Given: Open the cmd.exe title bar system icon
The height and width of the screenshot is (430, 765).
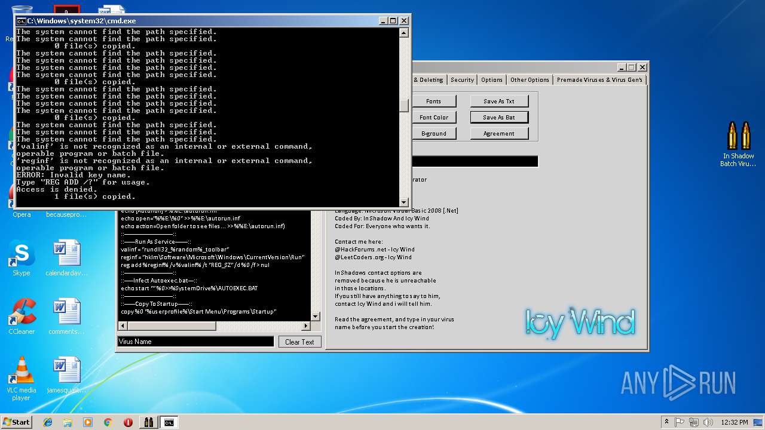Looking at the screenshot, I should [x=21, y=21].
